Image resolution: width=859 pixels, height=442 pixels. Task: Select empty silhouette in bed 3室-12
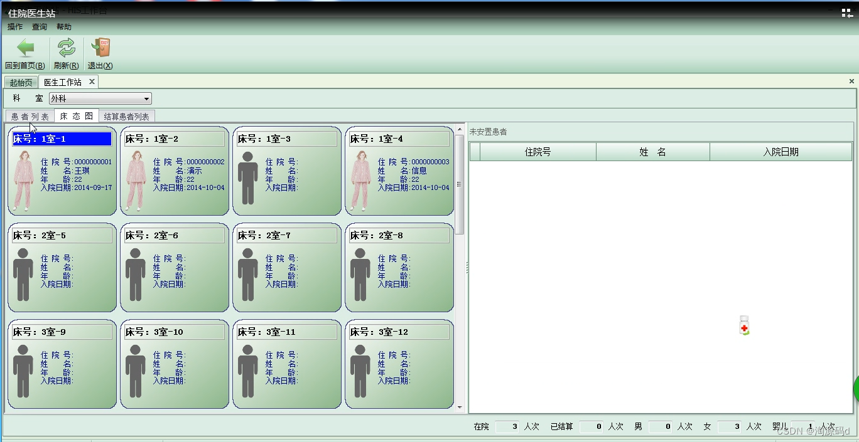tap(360, 371)
